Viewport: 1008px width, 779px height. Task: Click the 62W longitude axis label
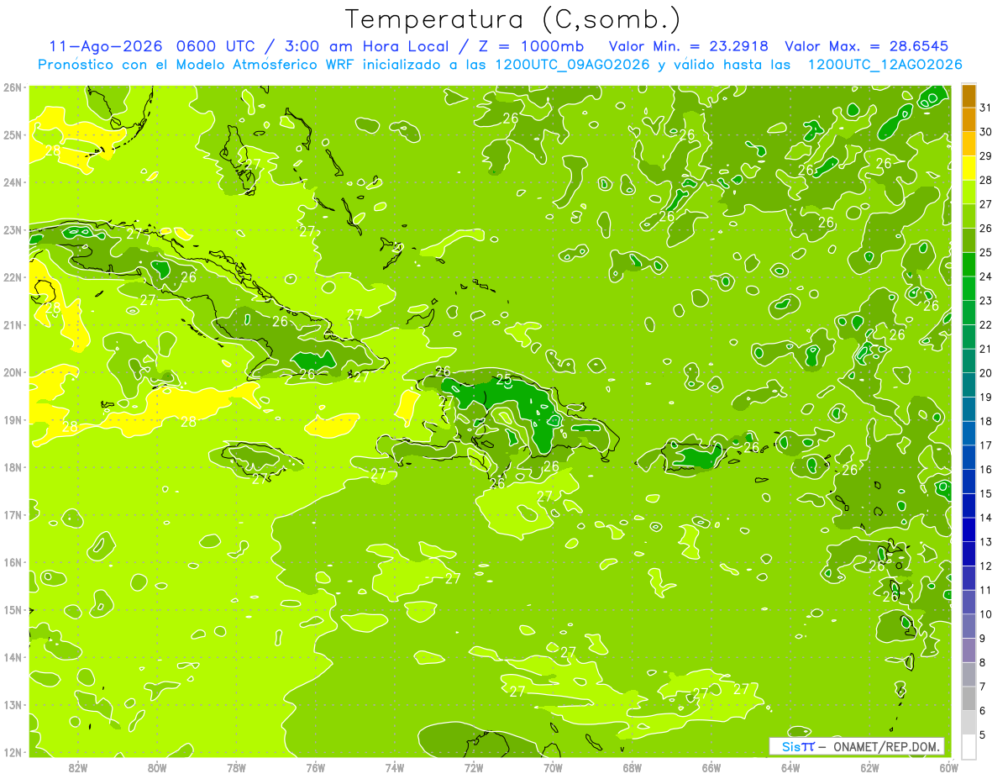tap(869, 766)
